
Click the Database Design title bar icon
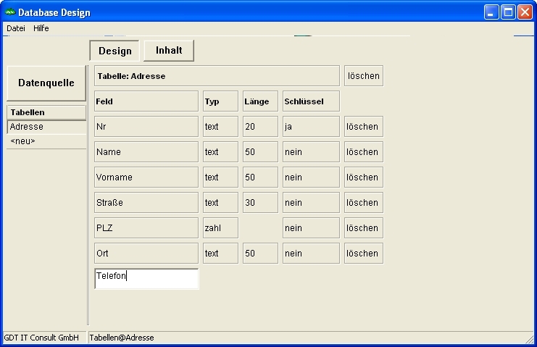(10, 12)
